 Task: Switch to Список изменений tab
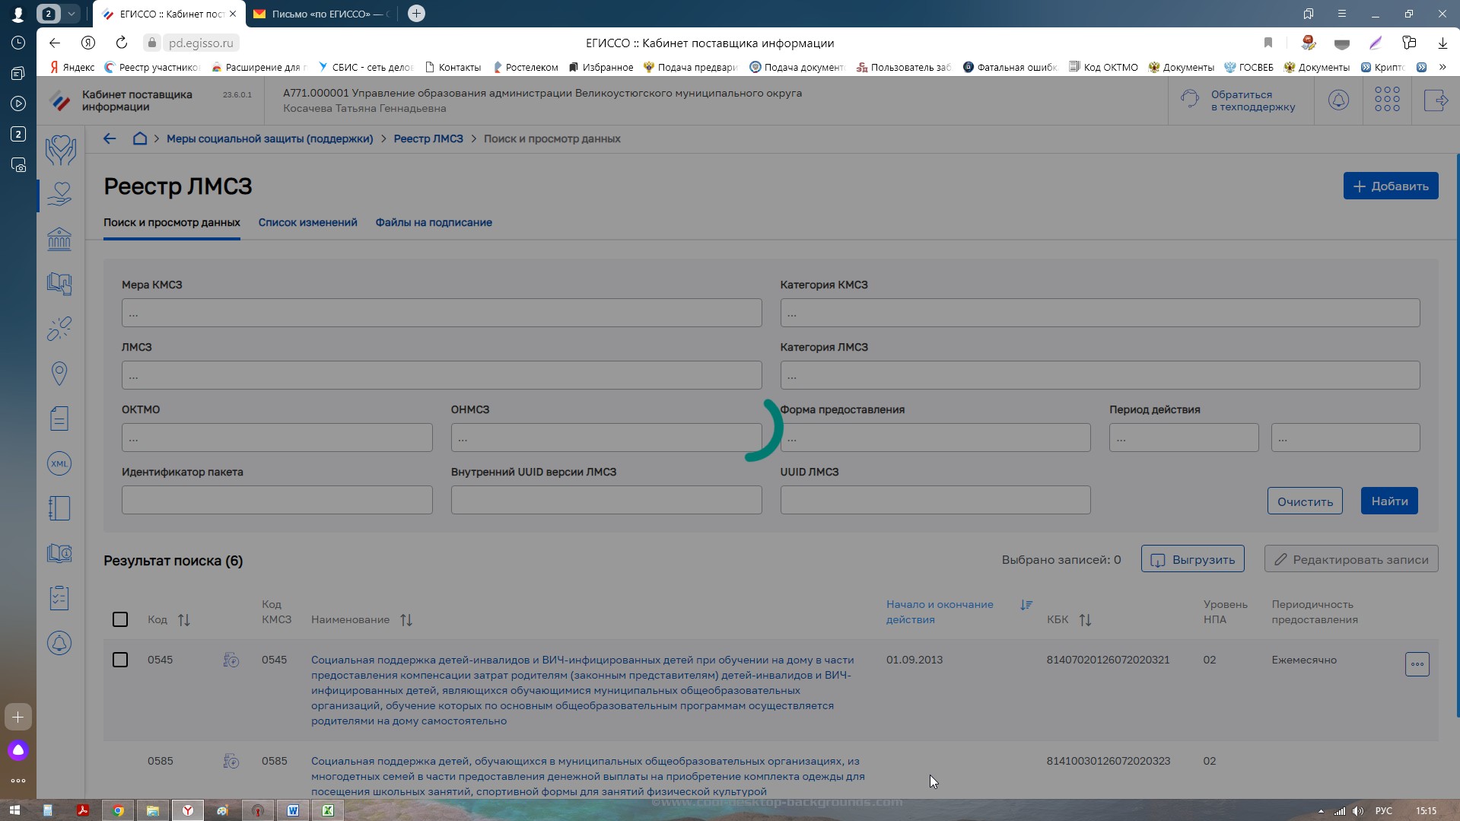pyautogui.click(x=307, y=222)
